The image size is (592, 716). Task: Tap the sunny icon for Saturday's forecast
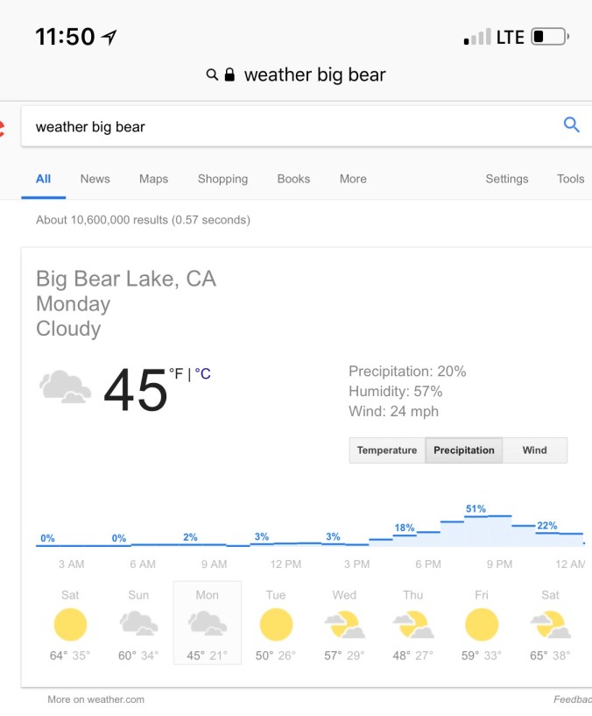pyautogui.click(x=70, y=625)
